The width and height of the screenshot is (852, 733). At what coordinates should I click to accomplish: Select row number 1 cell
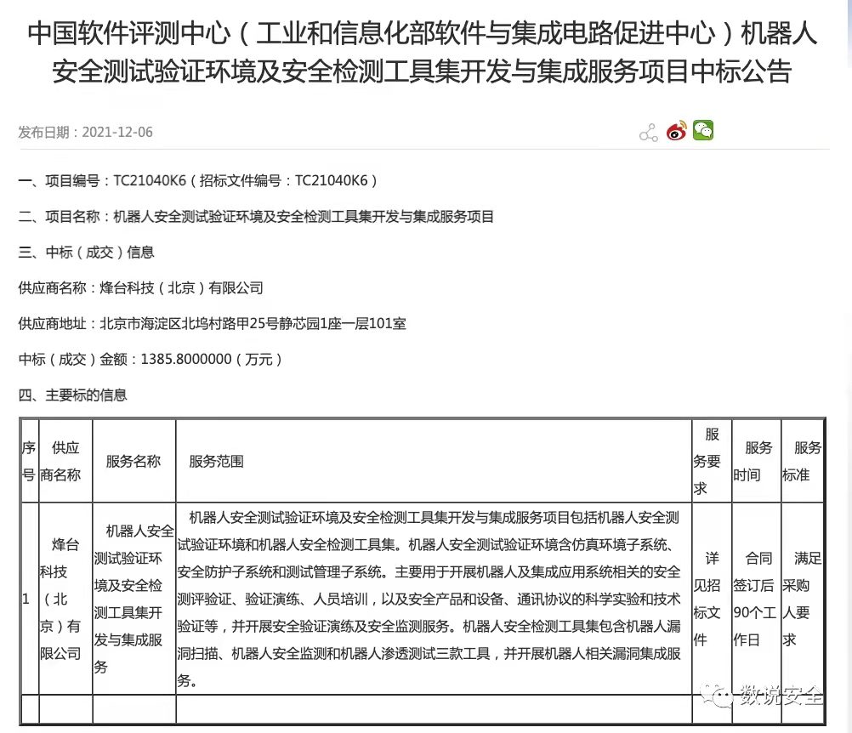click(x=30, y=599)
